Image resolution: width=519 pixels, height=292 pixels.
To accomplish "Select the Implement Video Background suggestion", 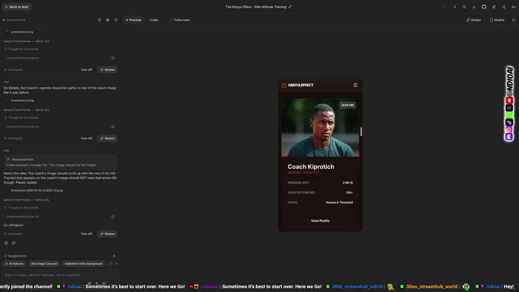I will point(84,264).
